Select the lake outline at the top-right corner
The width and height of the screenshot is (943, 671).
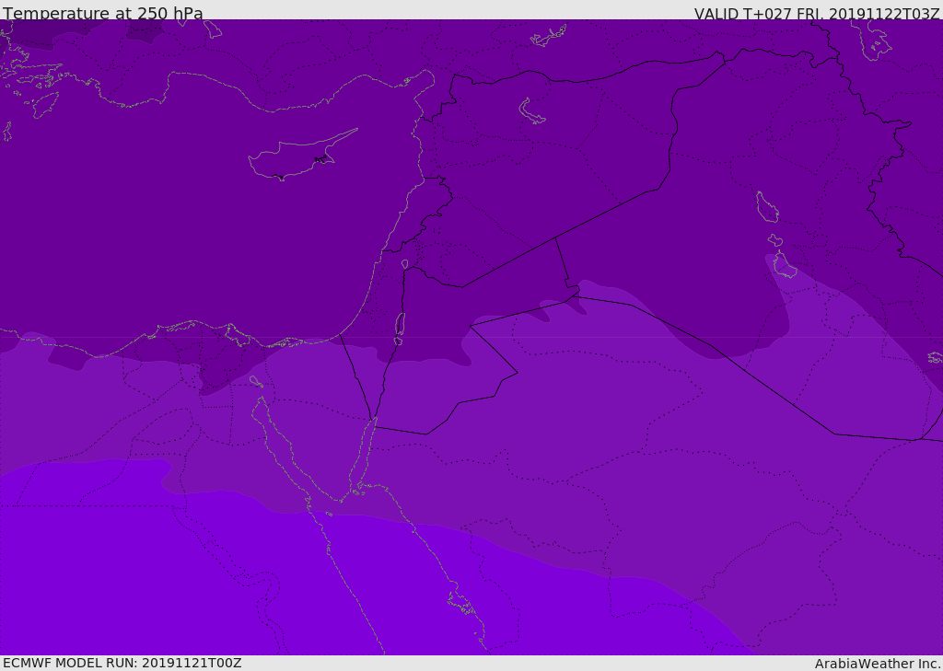point(877,40)
